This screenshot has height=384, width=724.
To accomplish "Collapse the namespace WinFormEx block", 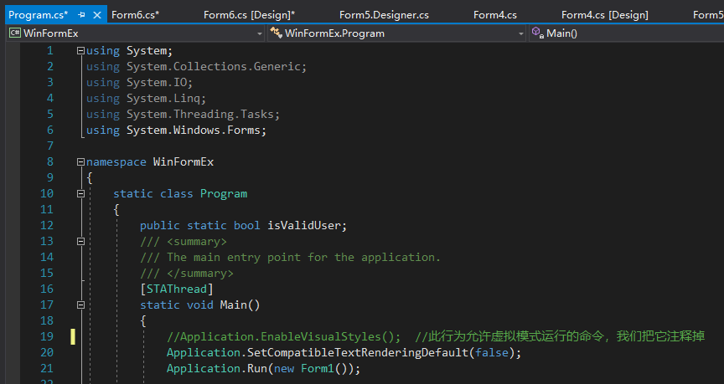I will click(80, 161).
